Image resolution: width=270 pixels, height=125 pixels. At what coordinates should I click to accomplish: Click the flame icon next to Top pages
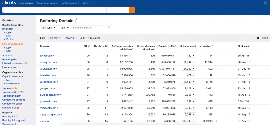(x=16, y=88)
